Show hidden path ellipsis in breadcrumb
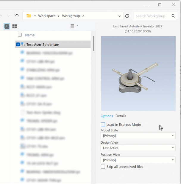181x184 pixels. coord(34,16)
